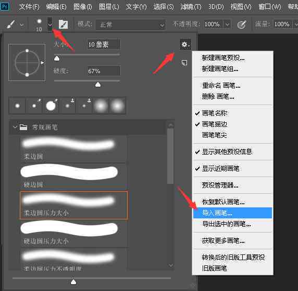The image size is (298, 291).
Task: Open the 滤镜(T) menu
Action: tap(191, 7)
